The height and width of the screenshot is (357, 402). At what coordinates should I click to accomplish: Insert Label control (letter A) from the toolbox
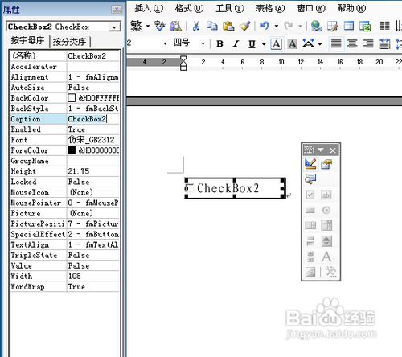326,256
